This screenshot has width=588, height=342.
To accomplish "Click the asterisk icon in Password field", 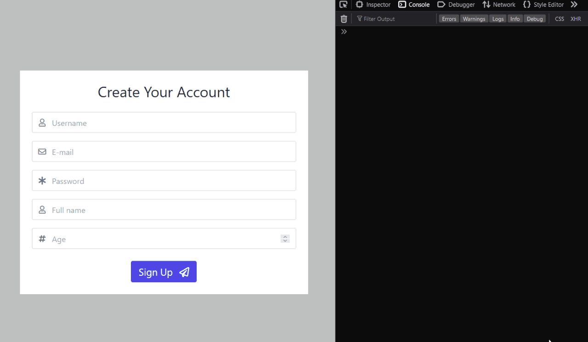I will point(42,181).
